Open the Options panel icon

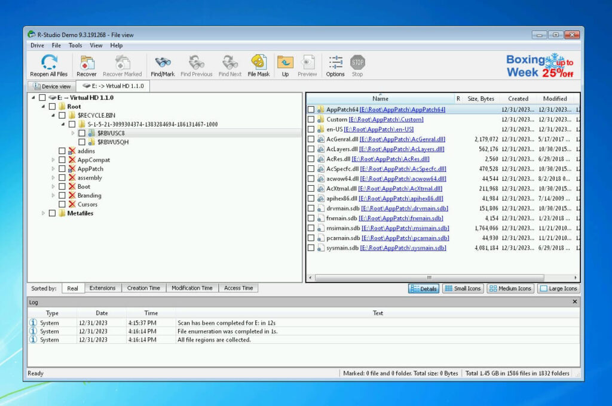tap(335, 64)
